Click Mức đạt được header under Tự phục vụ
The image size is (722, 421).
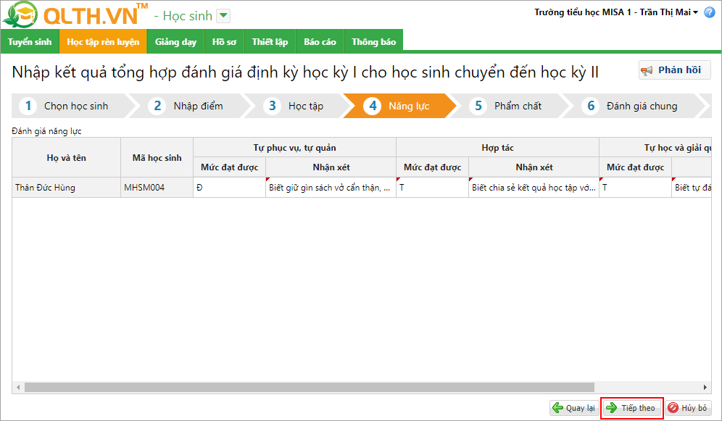click(x=229, y=167)
